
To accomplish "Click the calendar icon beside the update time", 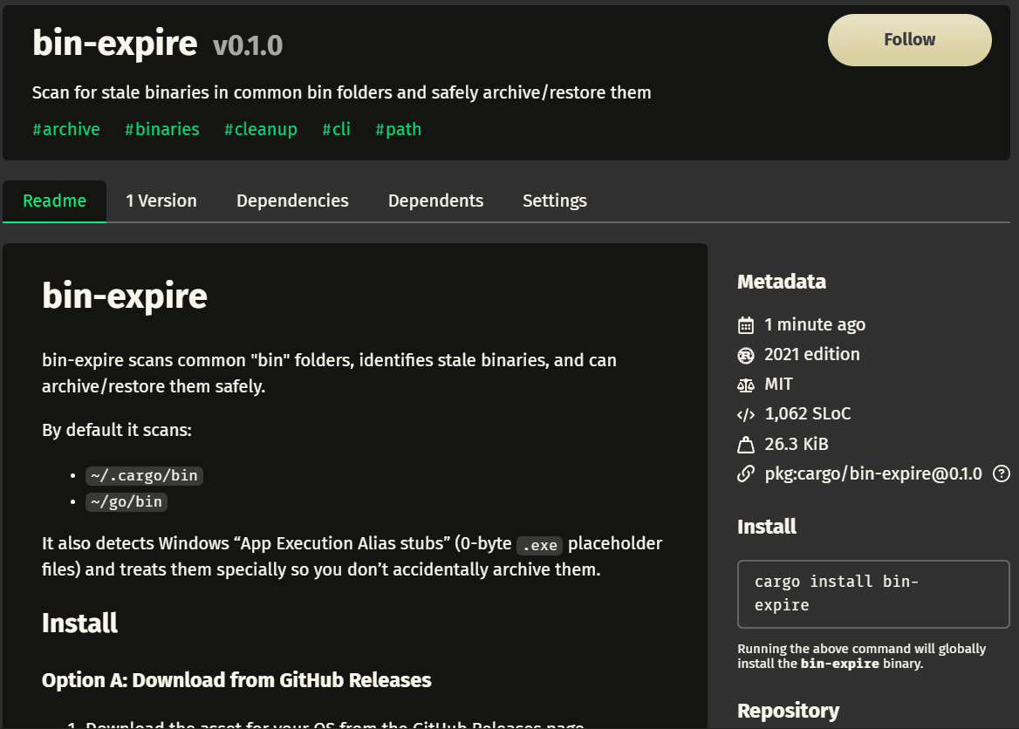I will (746, 324).
